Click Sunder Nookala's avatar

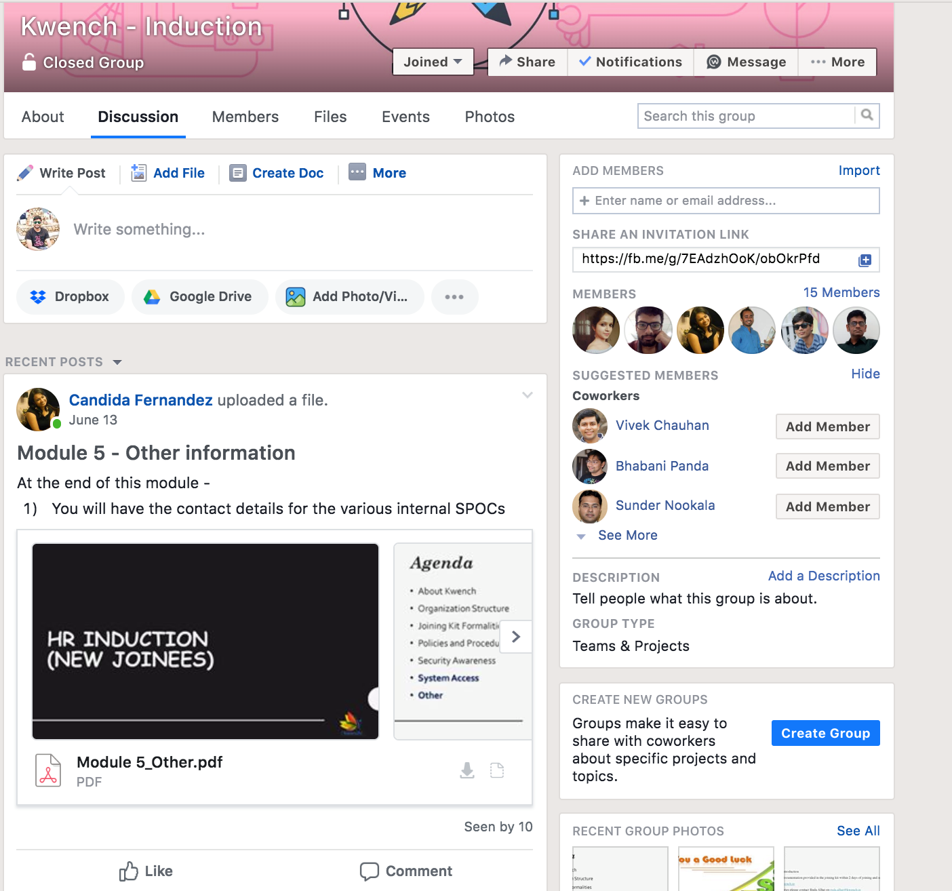pos(590,506)
